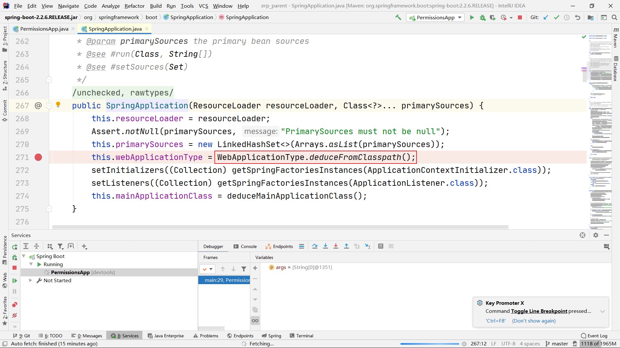Image resolution: width=620 pixels, height=348 pixels.
Task: Click the Profiler run icon
Action: coord(504,17)
